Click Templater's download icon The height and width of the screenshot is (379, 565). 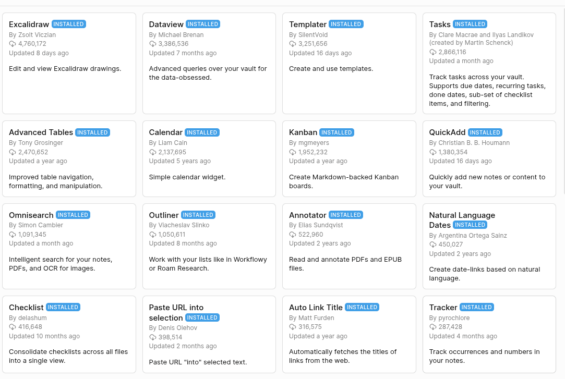pos(293,44)
